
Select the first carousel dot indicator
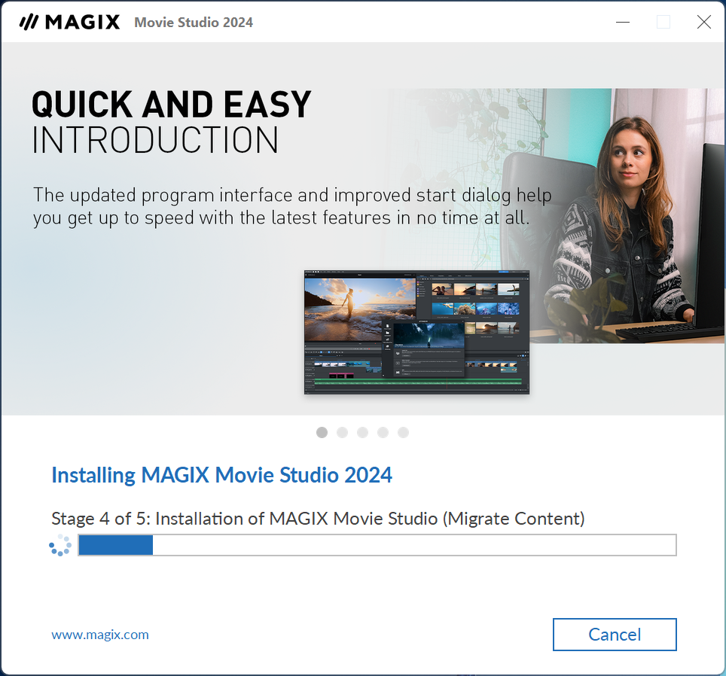tap(322, 432)
